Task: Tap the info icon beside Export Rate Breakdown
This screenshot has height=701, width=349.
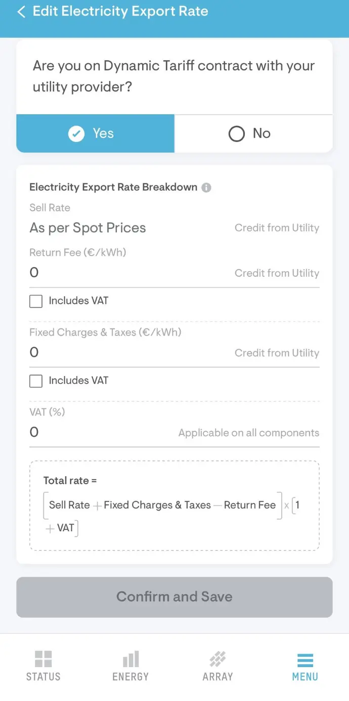Action: click(x=206, y=188)
